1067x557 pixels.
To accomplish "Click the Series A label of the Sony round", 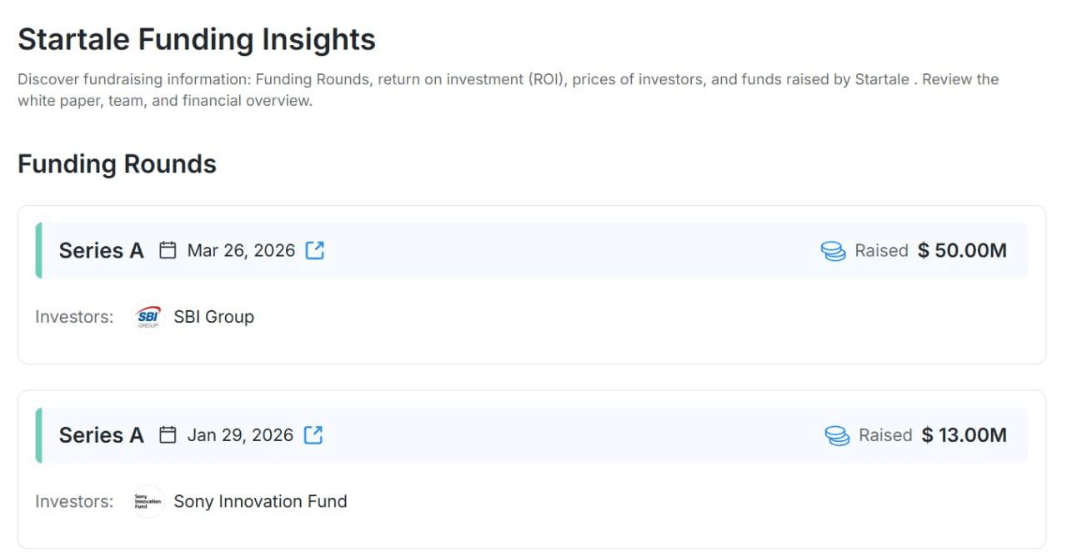I will click(101, 435).
